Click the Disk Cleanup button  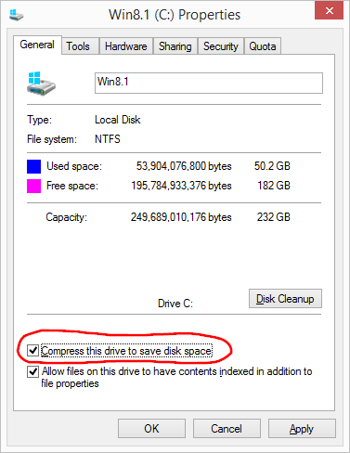coord(285,299)
